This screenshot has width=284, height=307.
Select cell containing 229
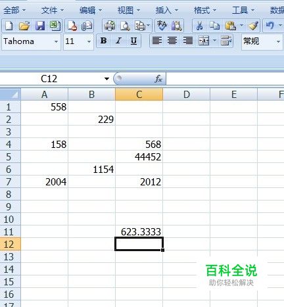point(92,119)
